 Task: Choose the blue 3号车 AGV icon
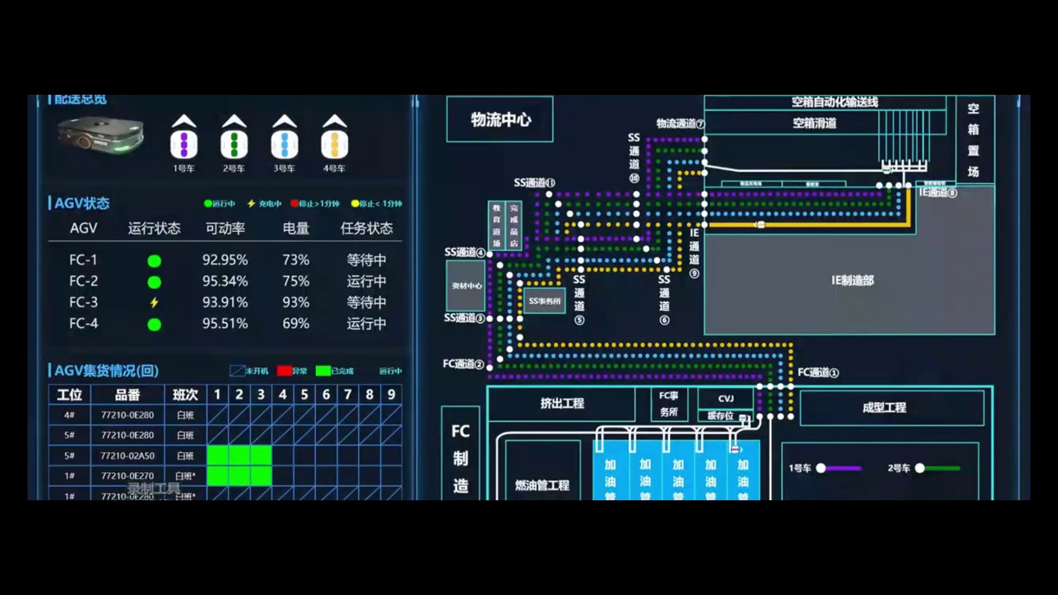[284, 138]
